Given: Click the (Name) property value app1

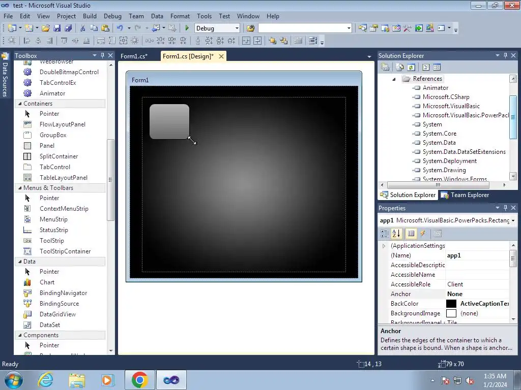Looking at the screenshot, I should [x=477, y=255].
